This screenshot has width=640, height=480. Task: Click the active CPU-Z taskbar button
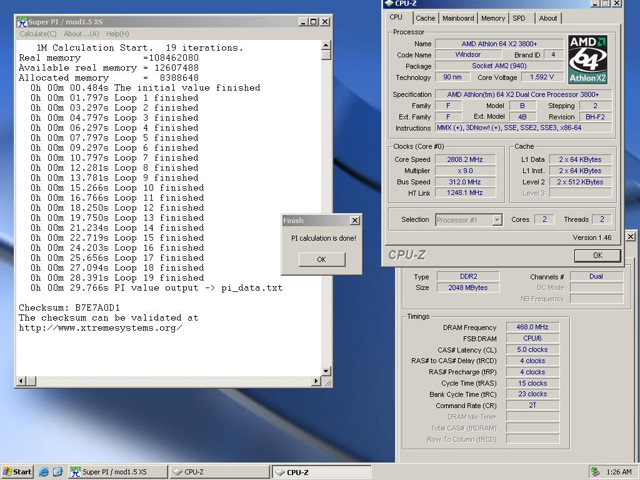click(322, 472)
